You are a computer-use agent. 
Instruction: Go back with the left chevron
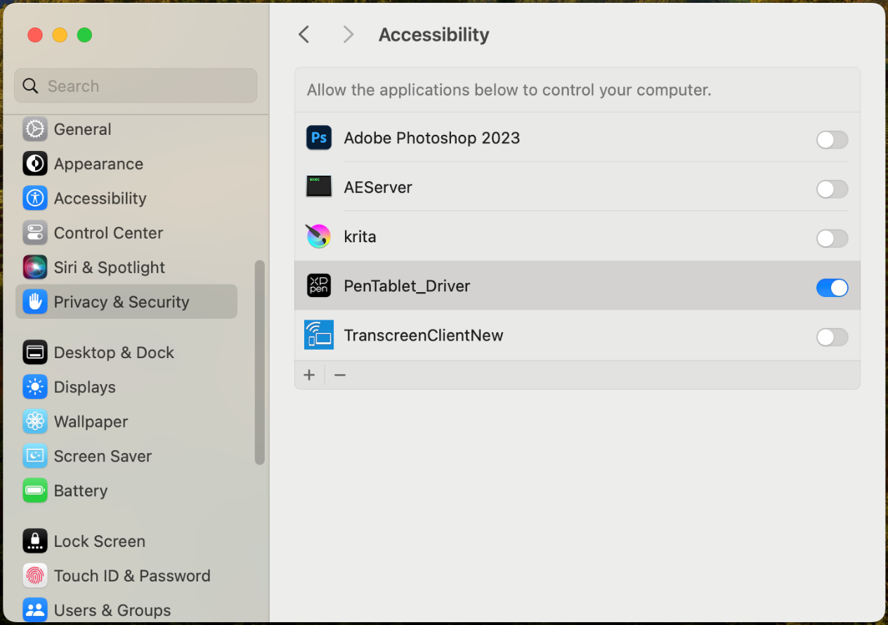304,34
